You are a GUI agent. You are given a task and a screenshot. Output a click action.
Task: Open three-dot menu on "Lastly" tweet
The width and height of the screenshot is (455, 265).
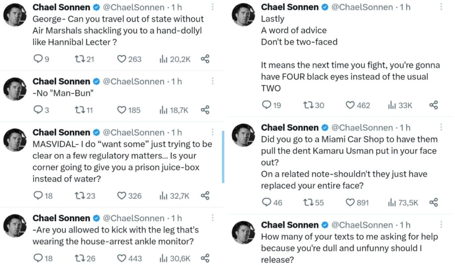[x=441, y=7]
